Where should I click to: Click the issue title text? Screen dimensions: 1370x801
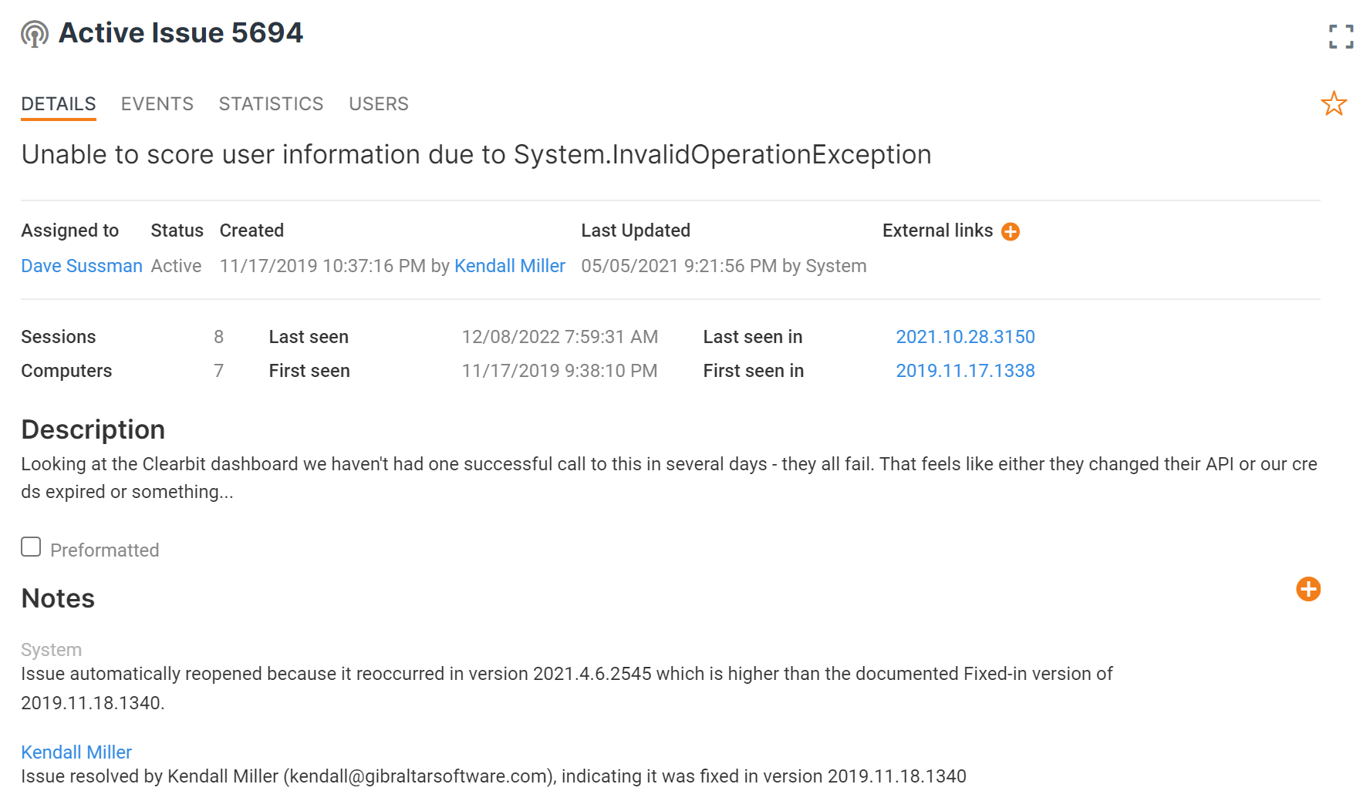476,155
